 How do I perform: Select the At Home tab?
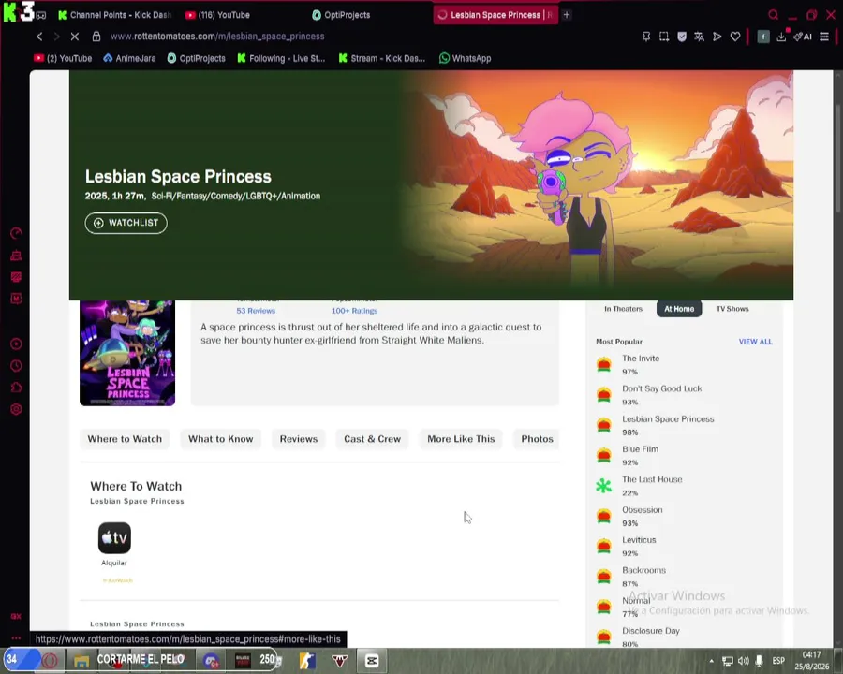tap(679, 309)
